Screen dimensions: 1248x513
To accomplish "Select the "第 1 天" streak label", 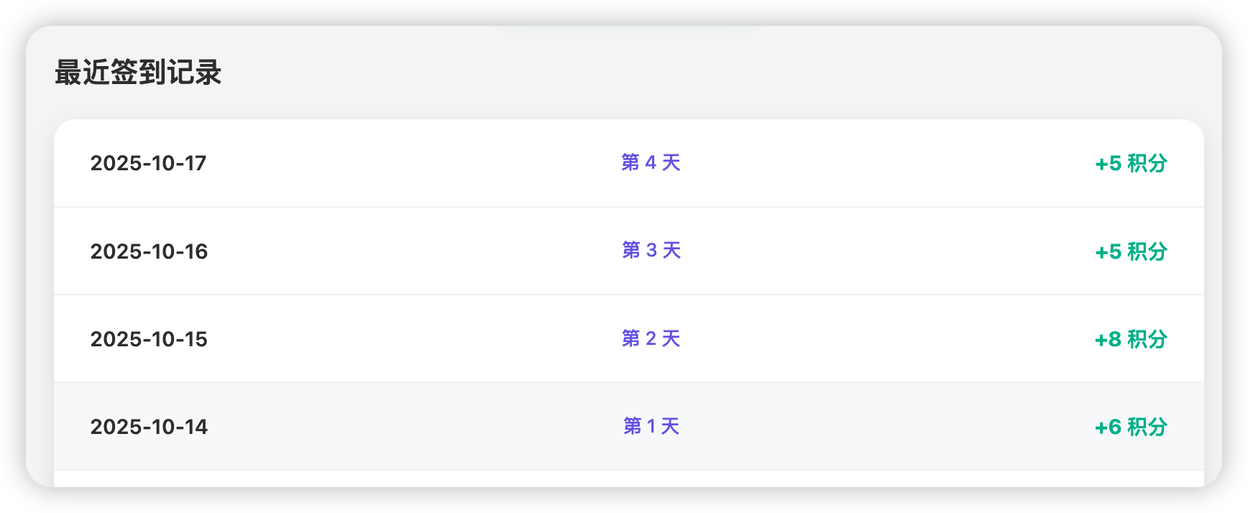I will 651,426.
